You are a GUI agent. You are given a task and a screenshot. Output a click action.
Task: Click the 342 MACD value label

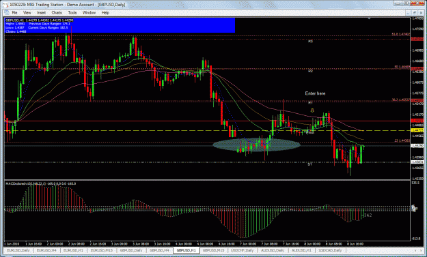click(368, 215)
